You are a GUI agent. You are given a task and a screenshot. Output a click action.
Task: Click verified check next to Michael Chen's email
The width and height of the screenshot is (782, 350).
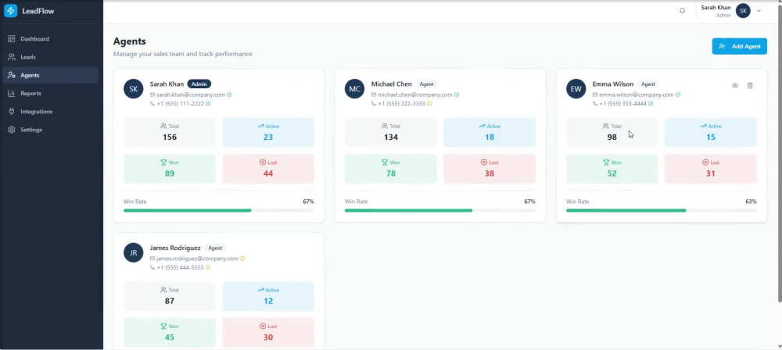tap(457, 95)
